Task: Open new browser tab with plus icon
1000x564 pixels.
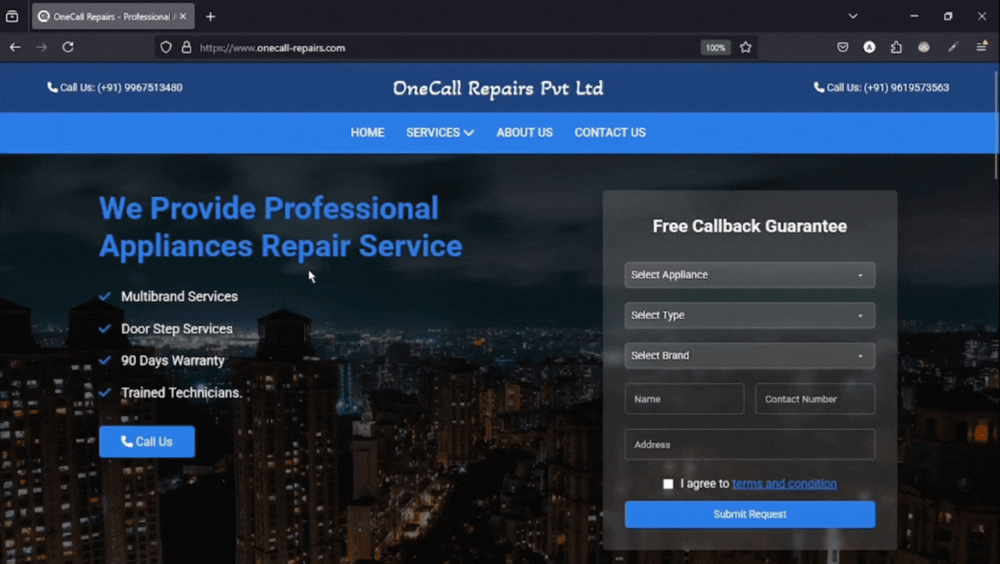Action: [x=210, y=17]
